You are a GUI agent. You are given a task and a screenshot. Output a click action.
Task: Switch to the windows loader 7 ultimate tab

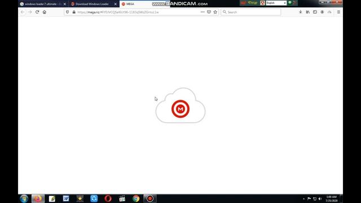tap(43, 4)
